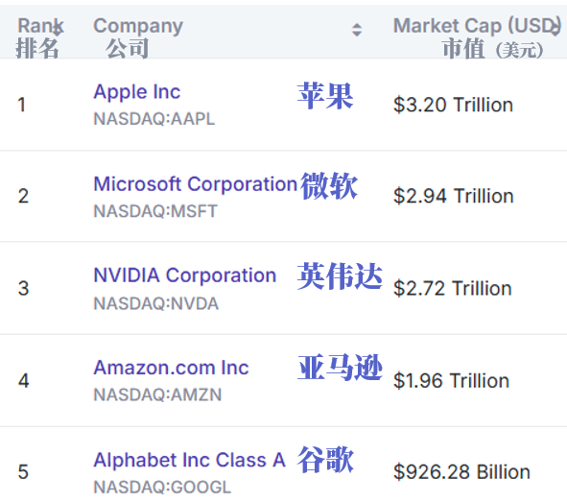Click the NASDAQ:GOOGL ticker text
The width and height of the screenshot is (567, 502).
(162, 488)
